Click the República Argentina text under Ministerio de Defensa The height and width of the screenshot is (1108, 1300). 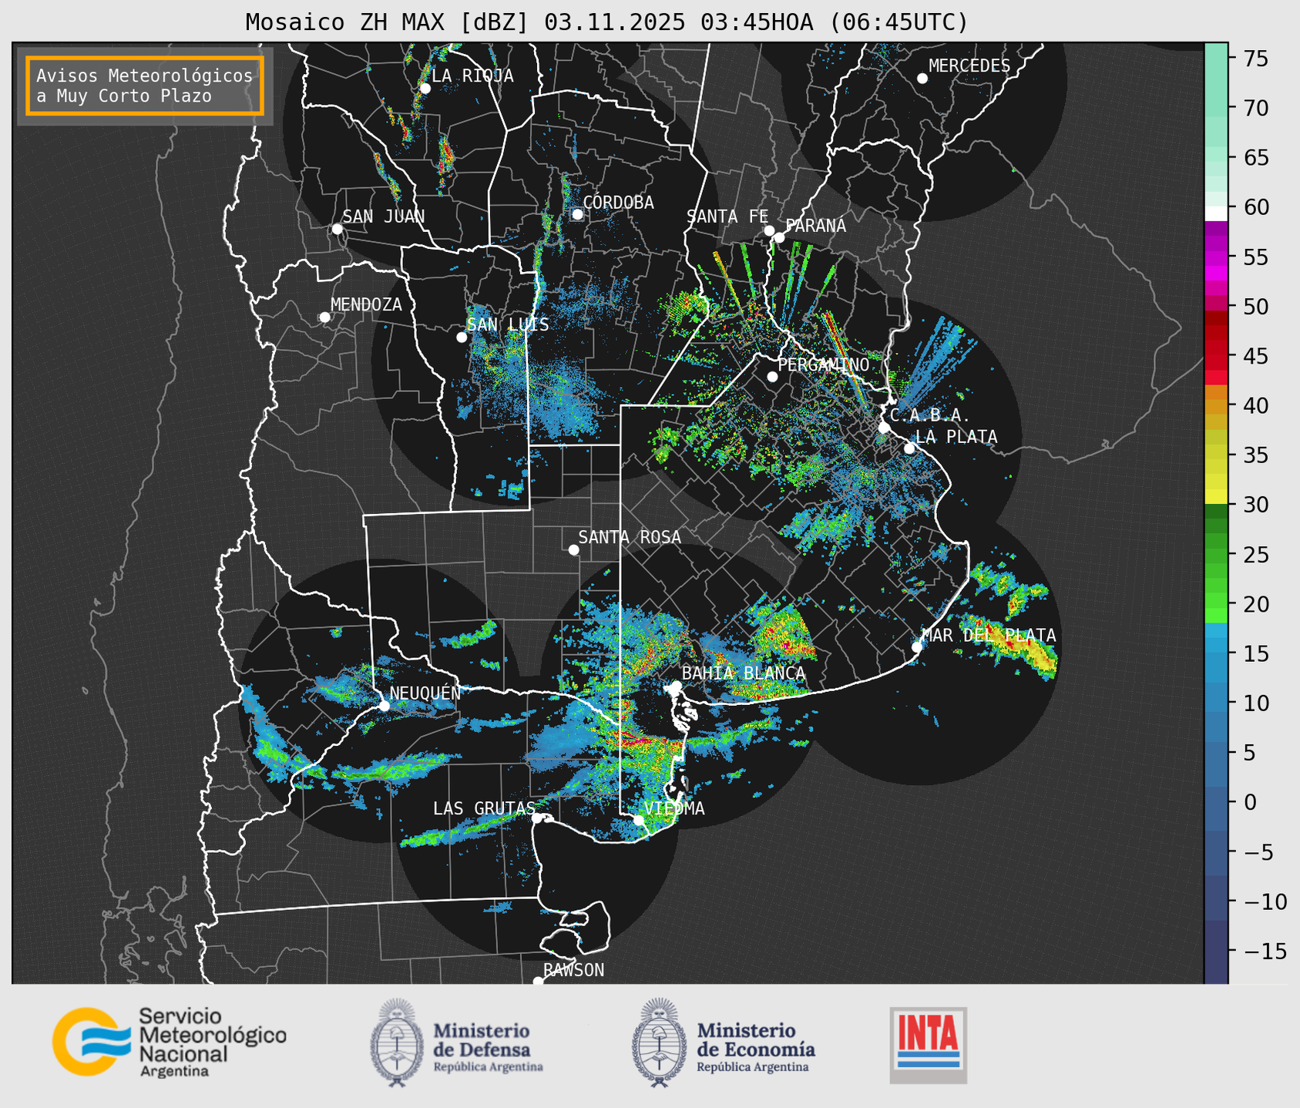click(488, 1067)
